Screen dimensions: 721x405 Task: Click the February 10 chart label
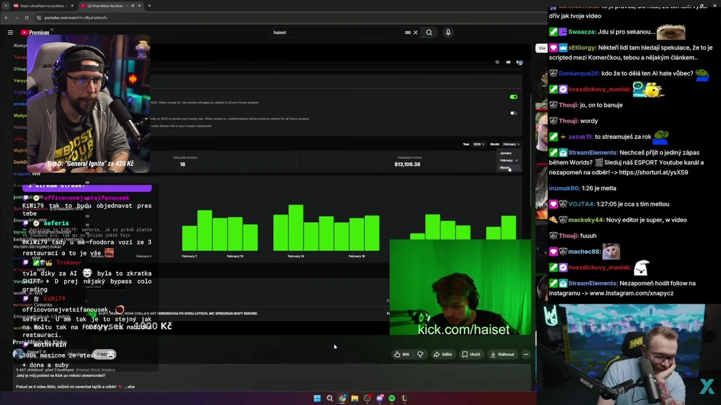pos(235,256)
